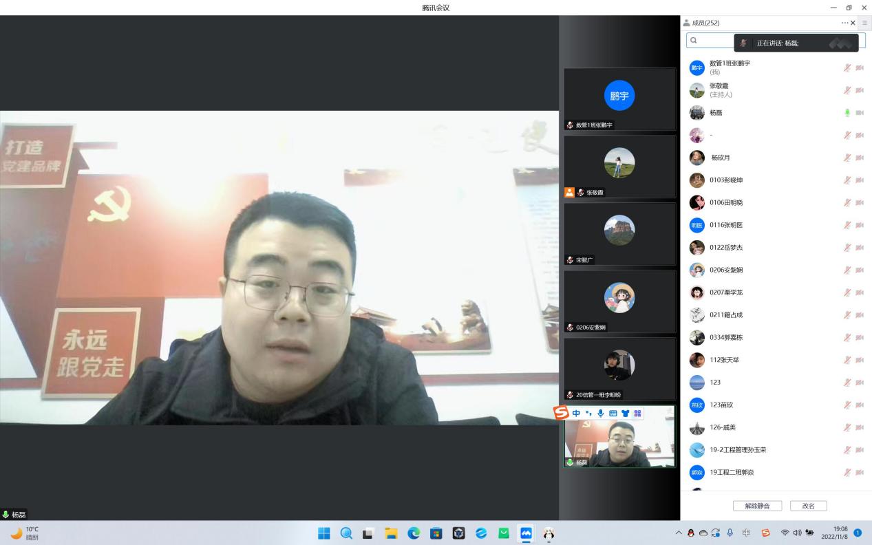Show hidden icons with the system tray chevron

tap(679, 533)
